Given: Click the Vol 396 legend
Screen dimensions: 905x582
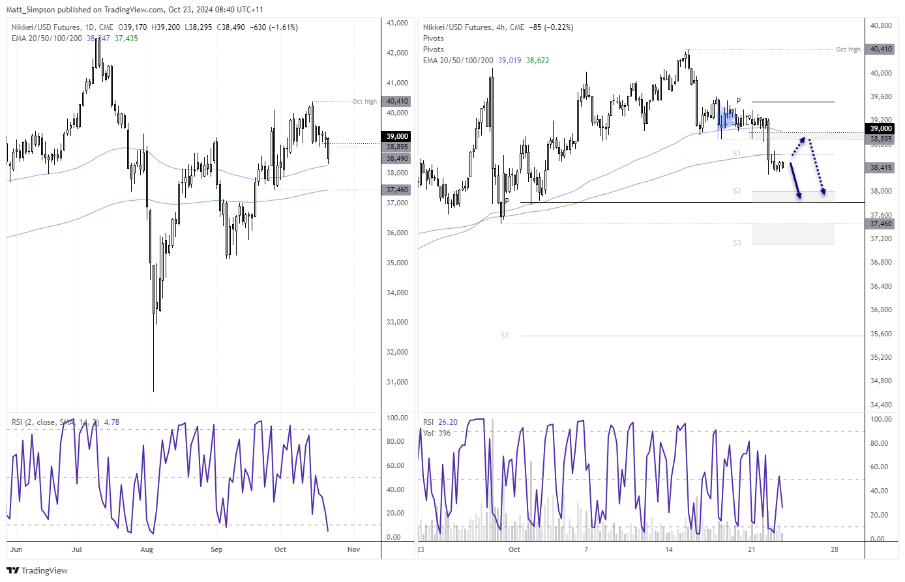Looking at the screenshot, I should click(437, 433).
